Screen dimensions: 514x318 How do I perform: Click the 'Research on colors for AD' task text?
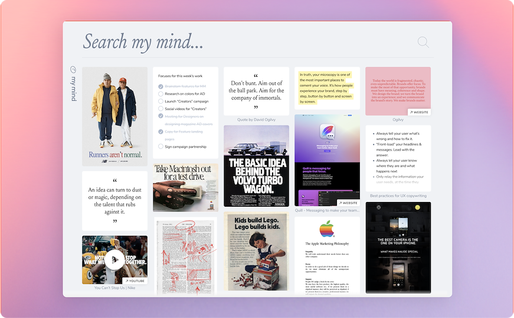[185, 94]
